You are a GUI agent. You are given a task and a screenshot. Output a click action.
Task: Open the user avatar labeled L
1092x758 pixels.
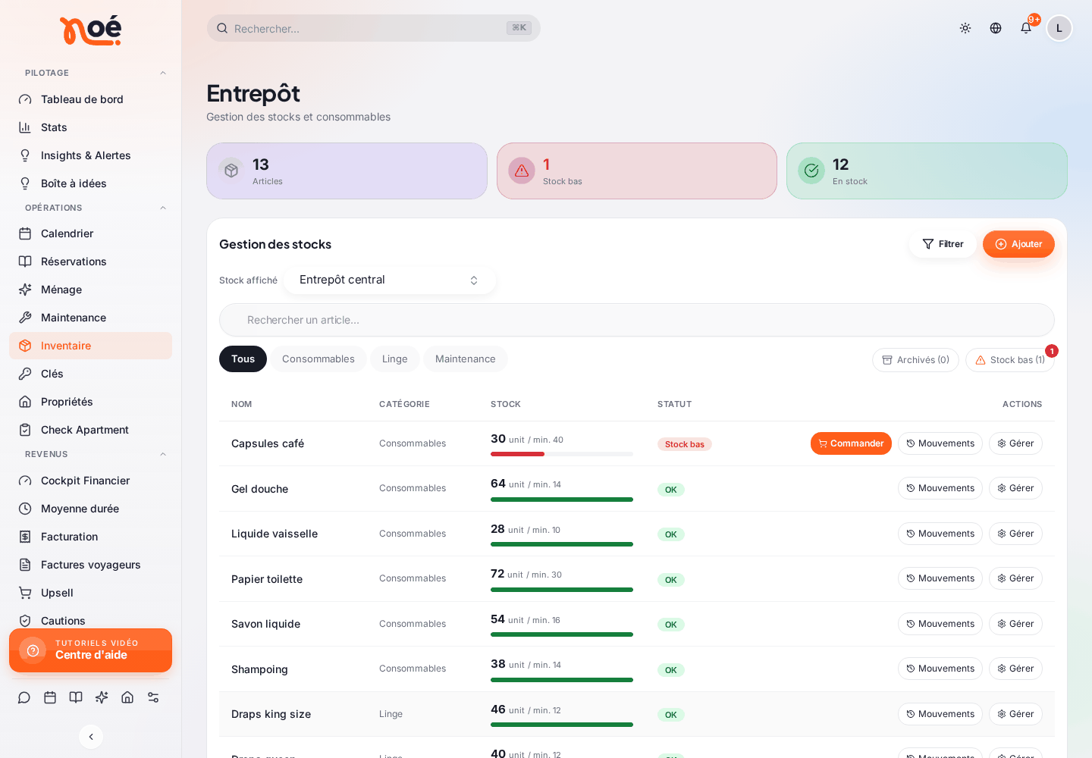(1059, 28)
